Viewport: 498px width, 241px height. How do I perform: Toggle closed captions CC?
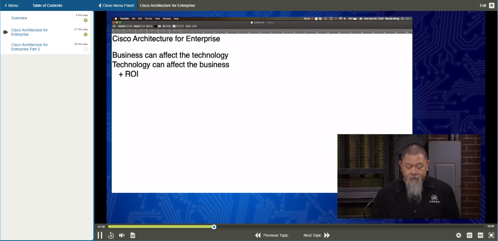point(470,235)
